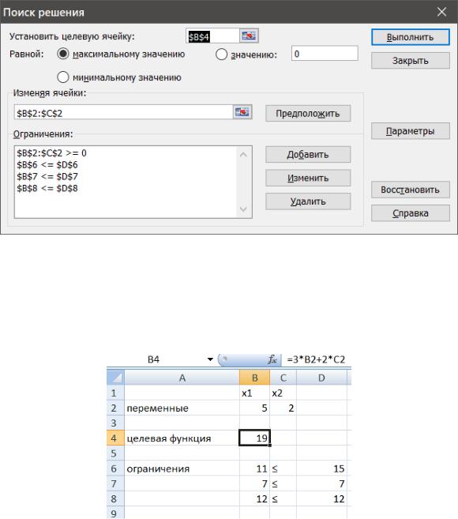The width and height of the screenshot is (458, 519).
Task: Click cell переменные
Action: coord(182,408)
